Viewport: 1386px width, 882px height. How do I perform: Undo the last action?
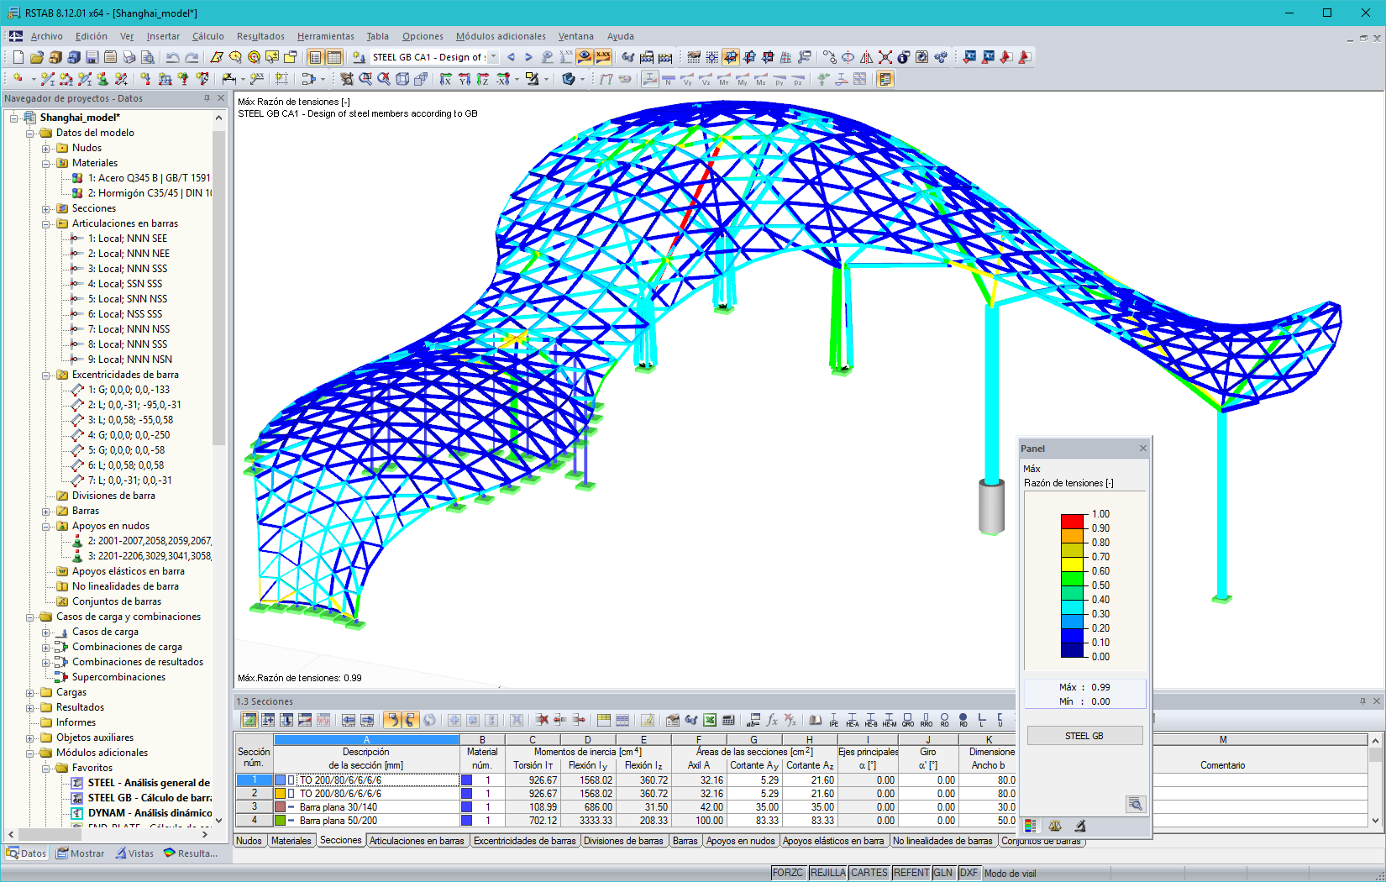172,57
